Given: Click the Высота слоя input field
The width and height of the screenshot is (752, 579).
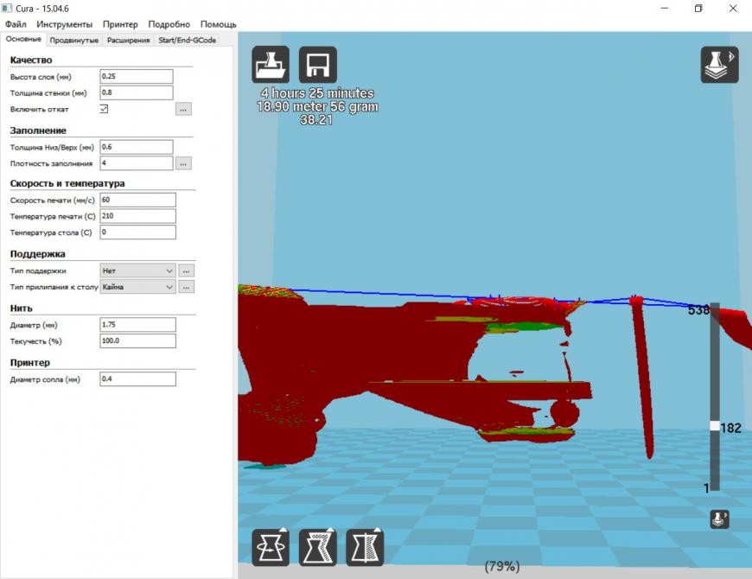Looking at the screenshot, I should [x=137, y=76].
